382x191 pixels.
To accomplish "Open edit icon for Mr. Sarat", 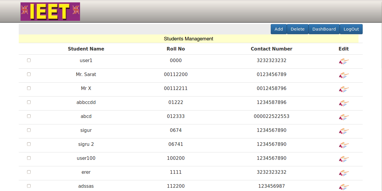I will 344,75.
